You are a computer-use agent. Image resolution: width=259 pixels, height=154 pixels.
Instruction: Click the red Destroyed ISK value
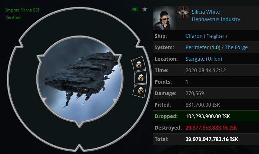point(211,128)
